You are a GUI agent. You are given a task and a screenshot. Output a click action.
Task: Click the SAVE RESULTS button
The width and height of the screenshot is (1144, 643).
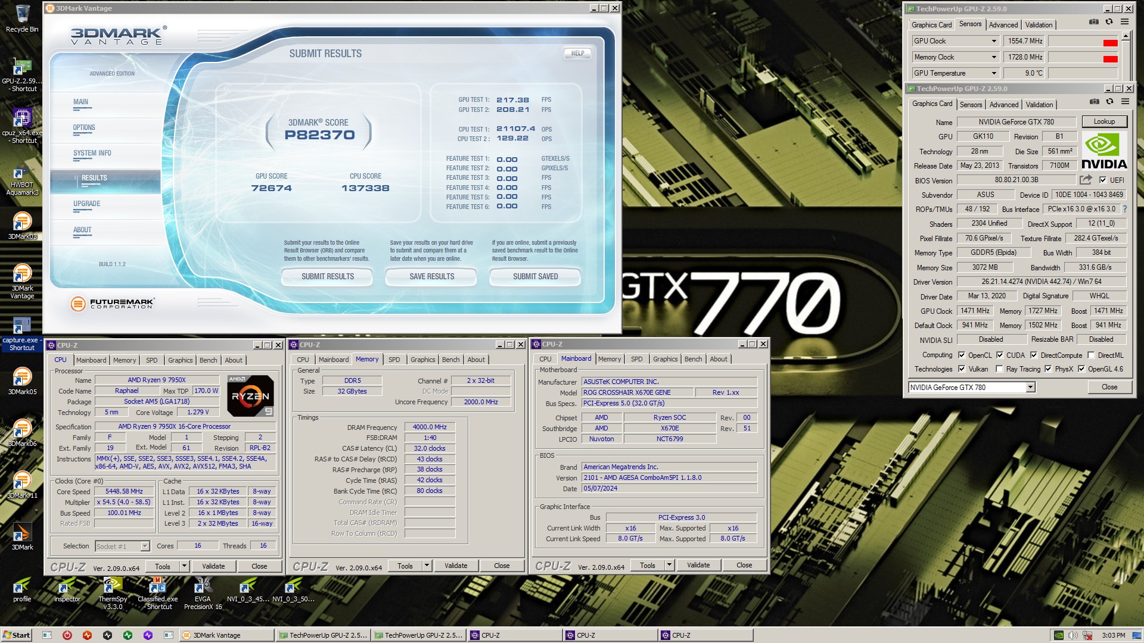tap(431, 277)
